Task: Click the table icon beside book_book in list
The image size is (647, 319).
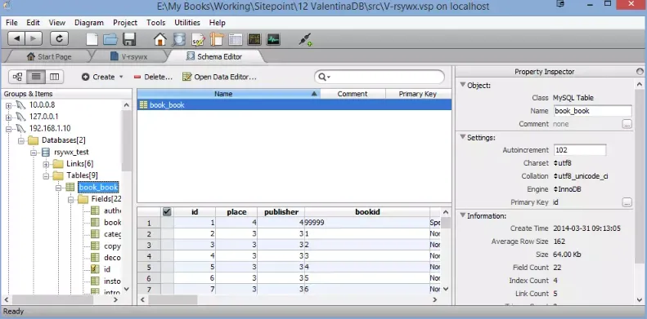Action: (x=144, y=105)
